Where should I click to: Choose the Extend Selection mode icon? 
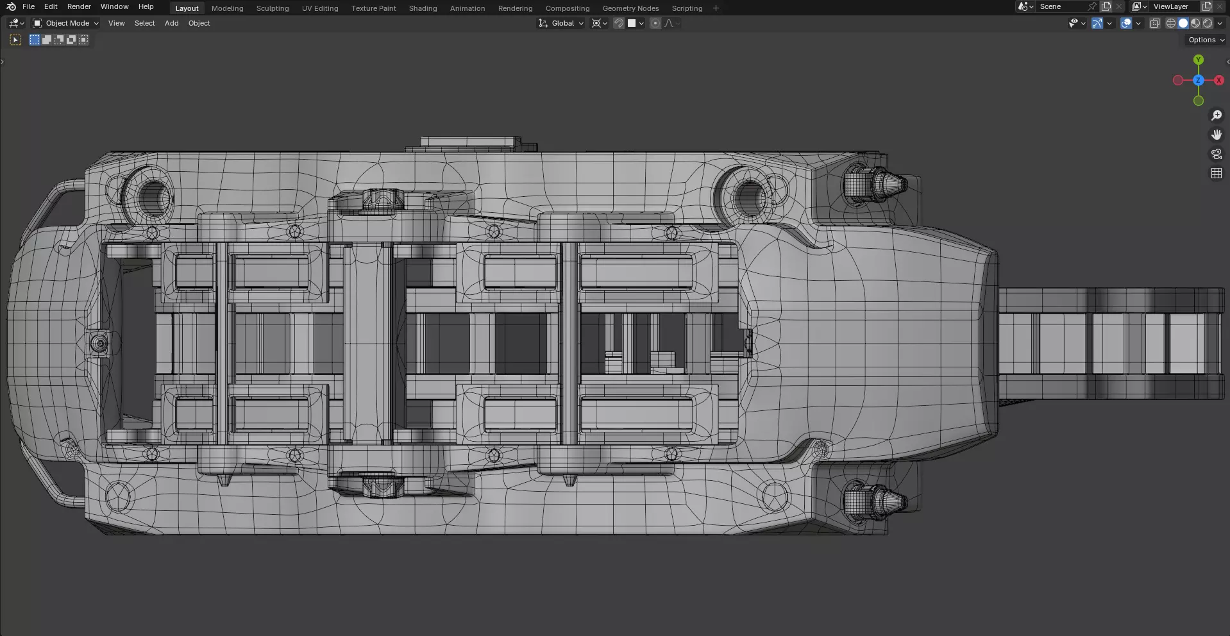[x=47, y=40]
